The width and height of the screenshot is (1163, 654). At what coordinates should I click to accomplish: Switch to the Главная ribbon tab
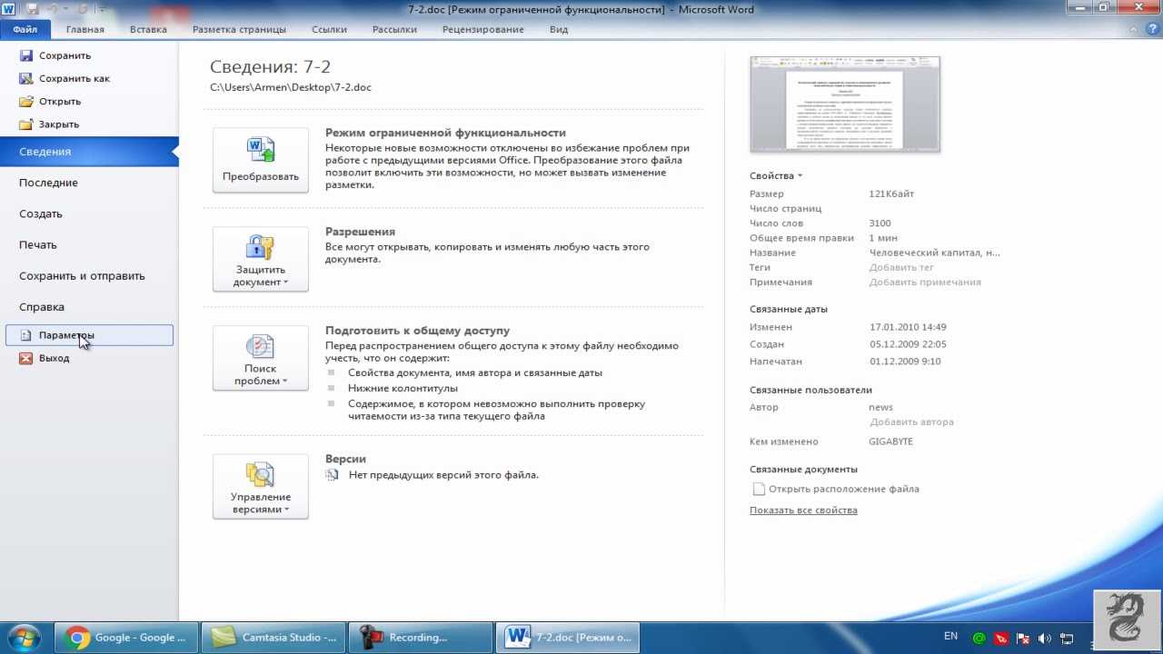click(85, 29)
